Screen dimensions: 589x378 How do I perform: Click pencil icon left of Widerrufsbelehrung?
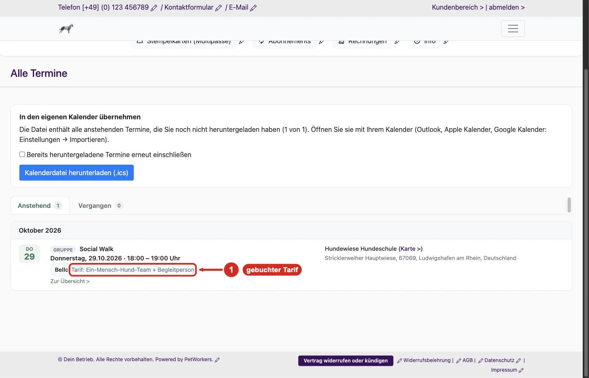coord(400,360)
